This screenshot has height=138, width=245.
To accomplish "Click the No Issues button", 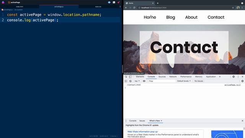I will click(x=199, y=81).
